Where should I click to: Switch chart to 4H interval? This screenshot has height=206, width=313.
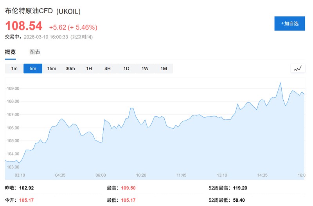coord(108,69)
